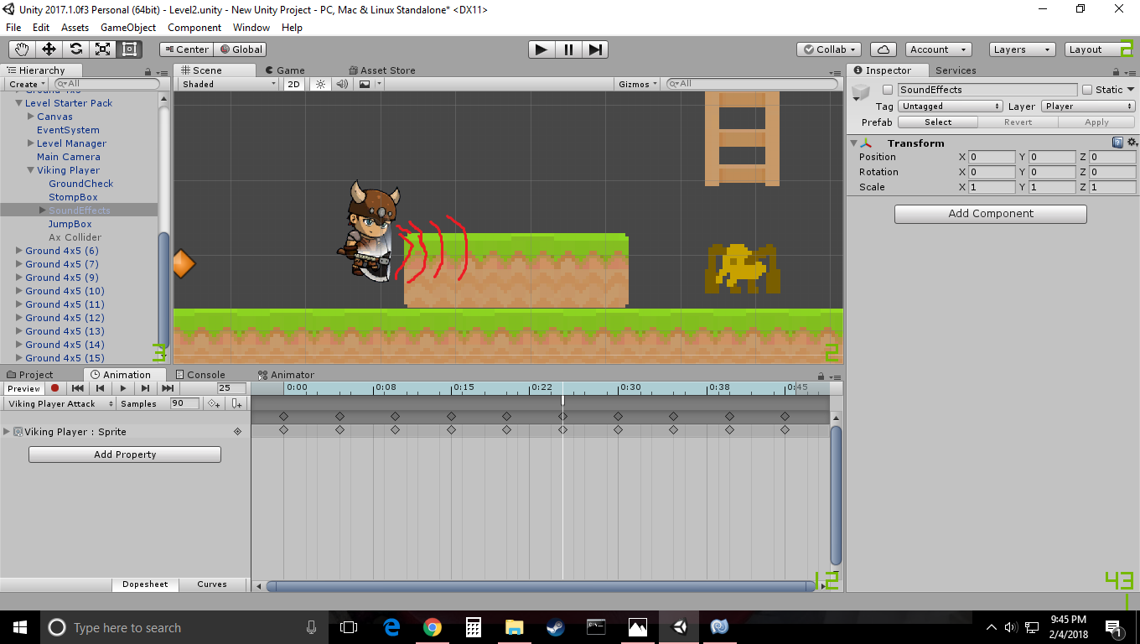The width and height of the screenshot is (1140, 644).
Task: Open scene effects image icon
Action: click(x=365, y=84)
